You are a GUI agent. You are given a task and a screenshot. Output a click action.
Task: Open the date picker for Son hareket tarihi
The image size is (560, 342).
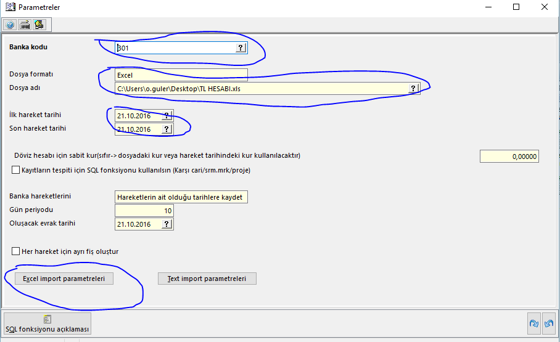tap(167, 129)
